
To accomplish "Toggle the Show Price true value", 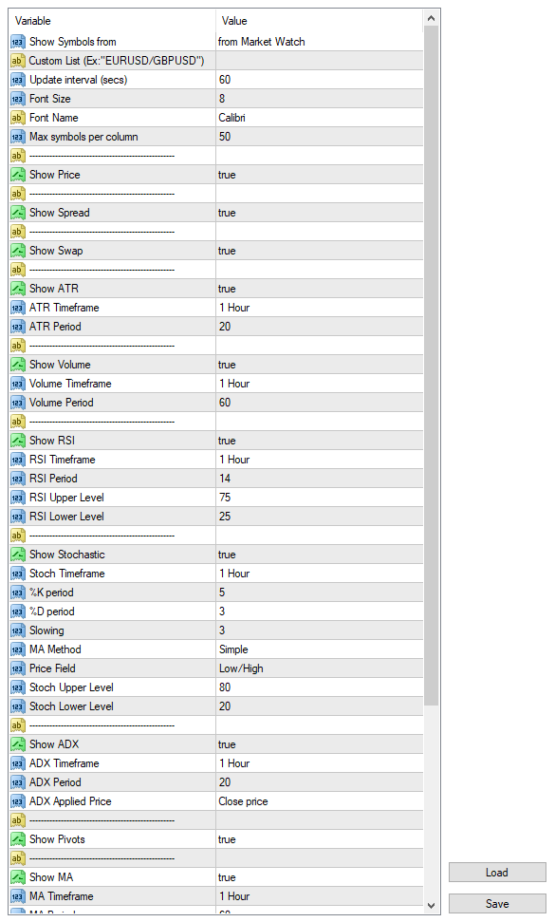I will [320, 175].
